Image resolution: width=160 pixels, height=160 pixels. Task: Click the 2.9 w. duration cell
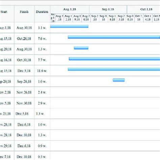[42, 103]
